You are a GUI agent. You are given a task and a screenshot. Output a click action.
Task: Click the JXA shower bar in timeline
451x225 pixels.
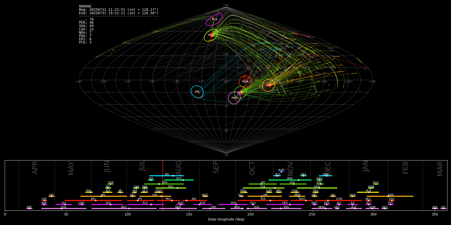151,180
